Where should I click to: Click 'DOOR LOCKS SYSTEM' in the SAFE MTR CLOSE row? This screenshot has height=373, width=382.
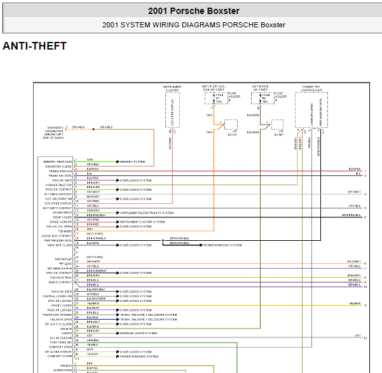click(x=135, y=245)
